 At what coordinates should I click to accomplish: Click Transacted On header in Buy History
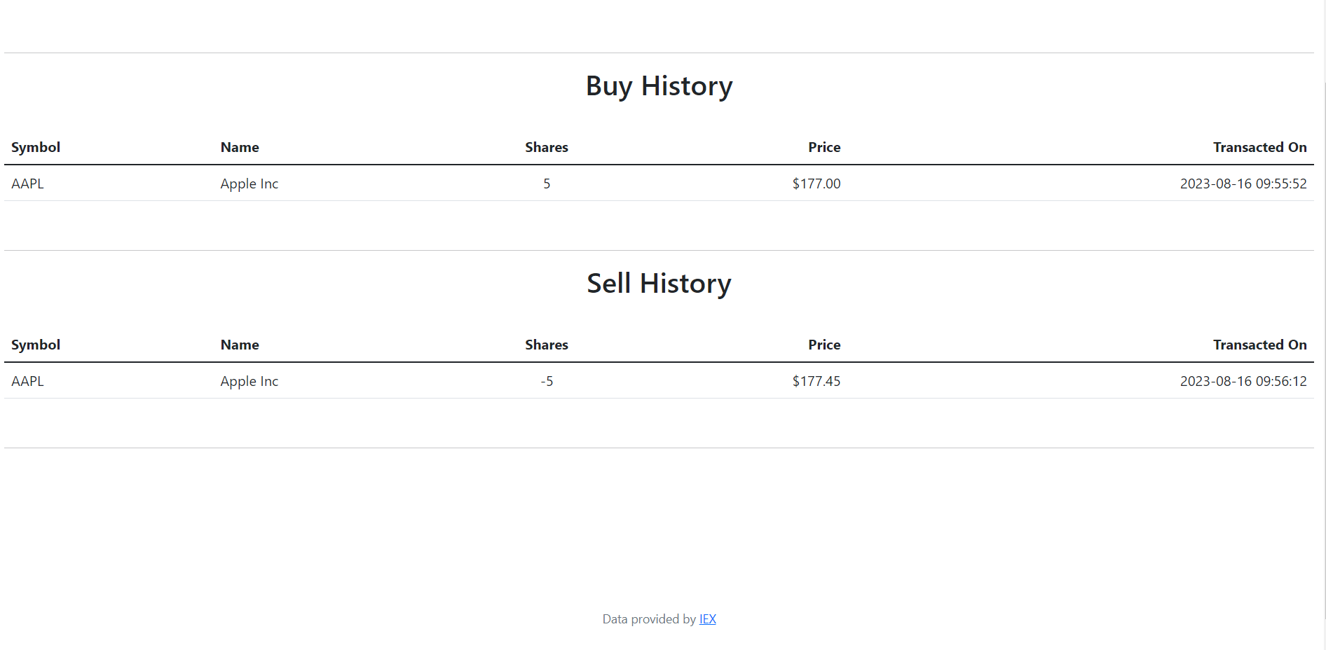pyautogui.click(x=1259, y=147)
